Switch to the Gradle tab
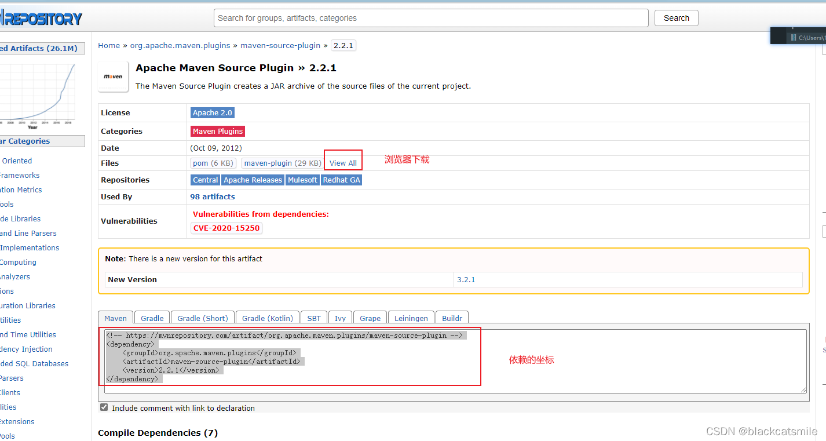826x441 pixels. click(x=152, y=318)
